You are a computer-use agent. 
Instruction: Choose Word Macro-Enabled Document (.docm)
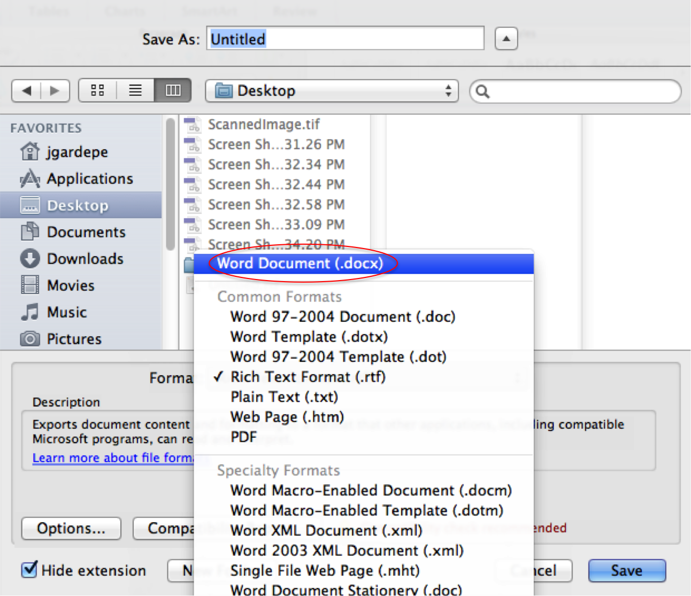pyautogui.click(x=364, y=491)
